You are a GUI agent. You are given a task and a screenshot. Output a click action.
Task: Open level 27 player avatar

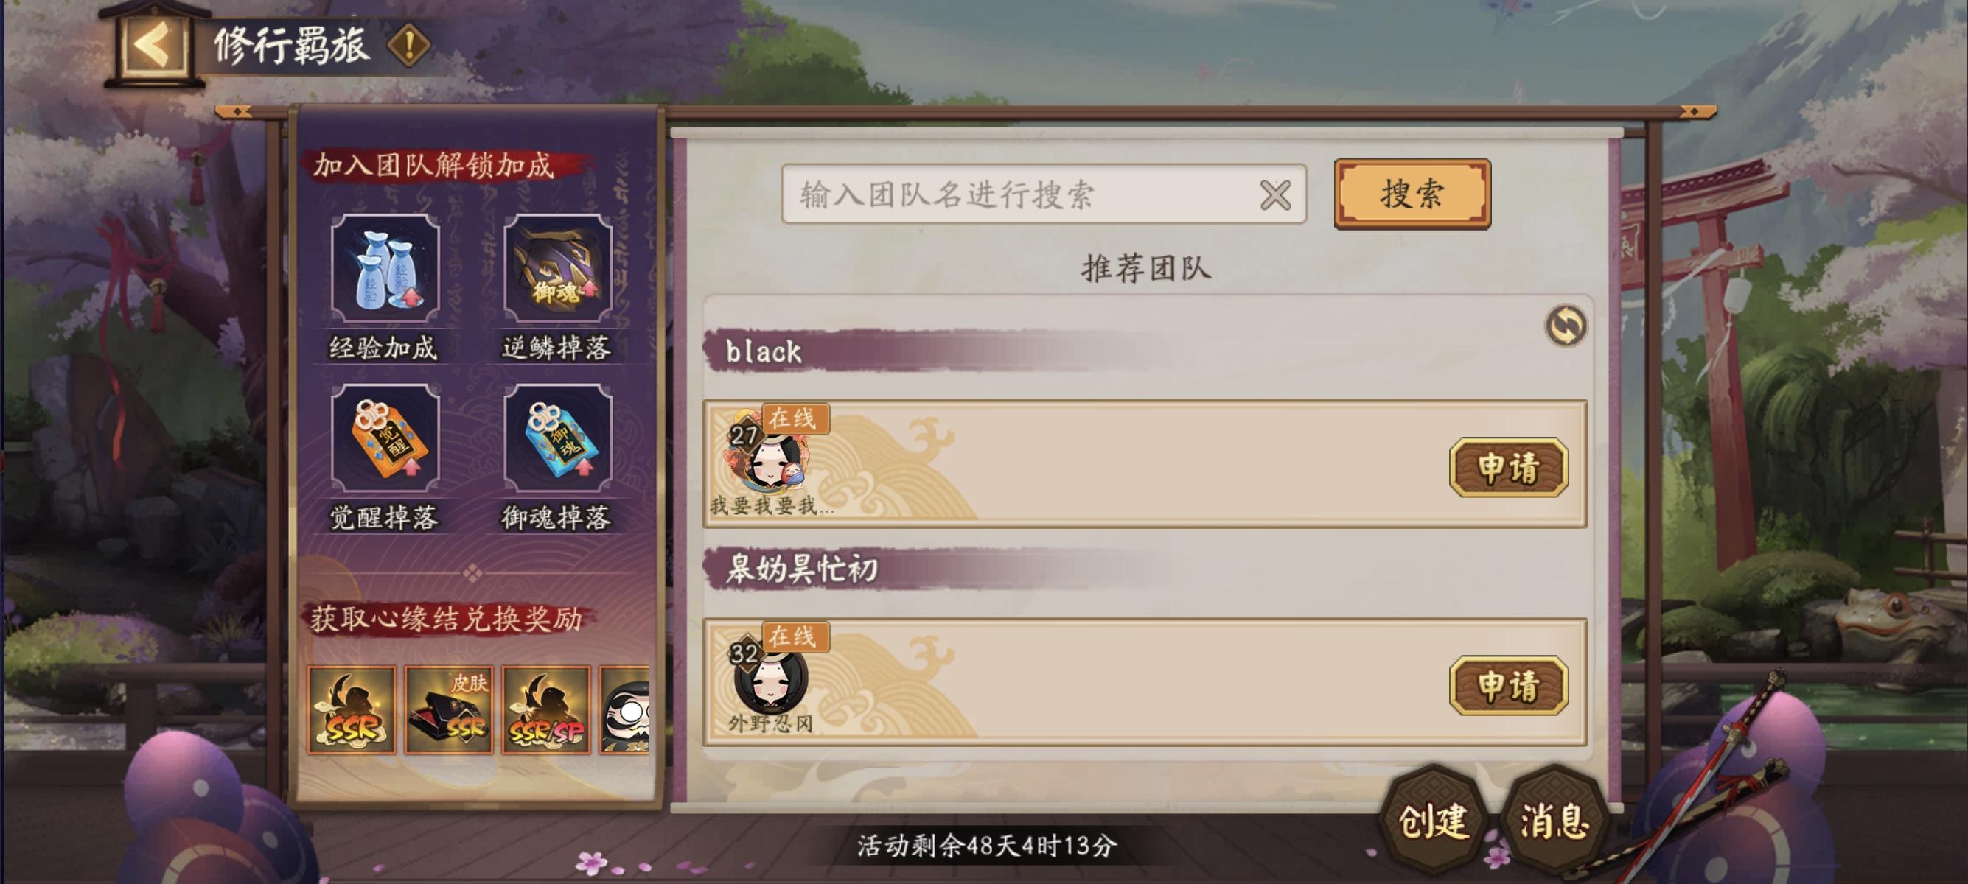(770, 455)
